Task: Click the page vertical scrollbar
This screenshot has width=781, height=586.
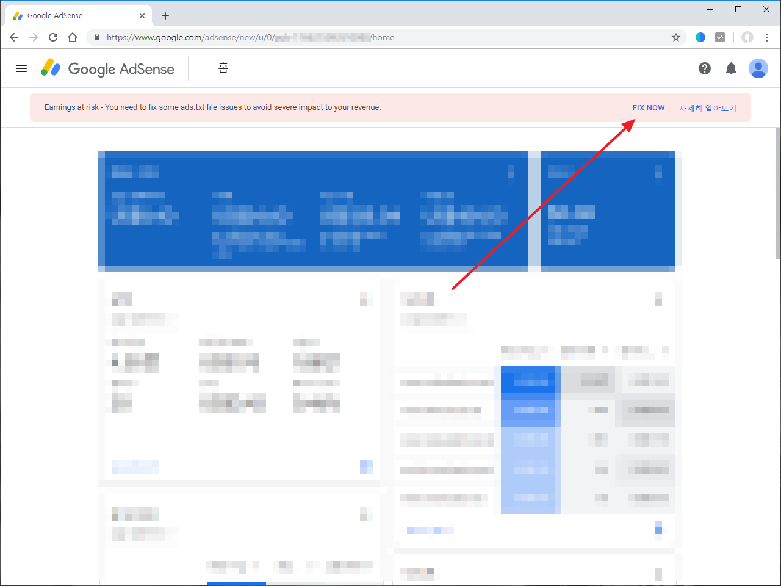Action: point(777,195)
